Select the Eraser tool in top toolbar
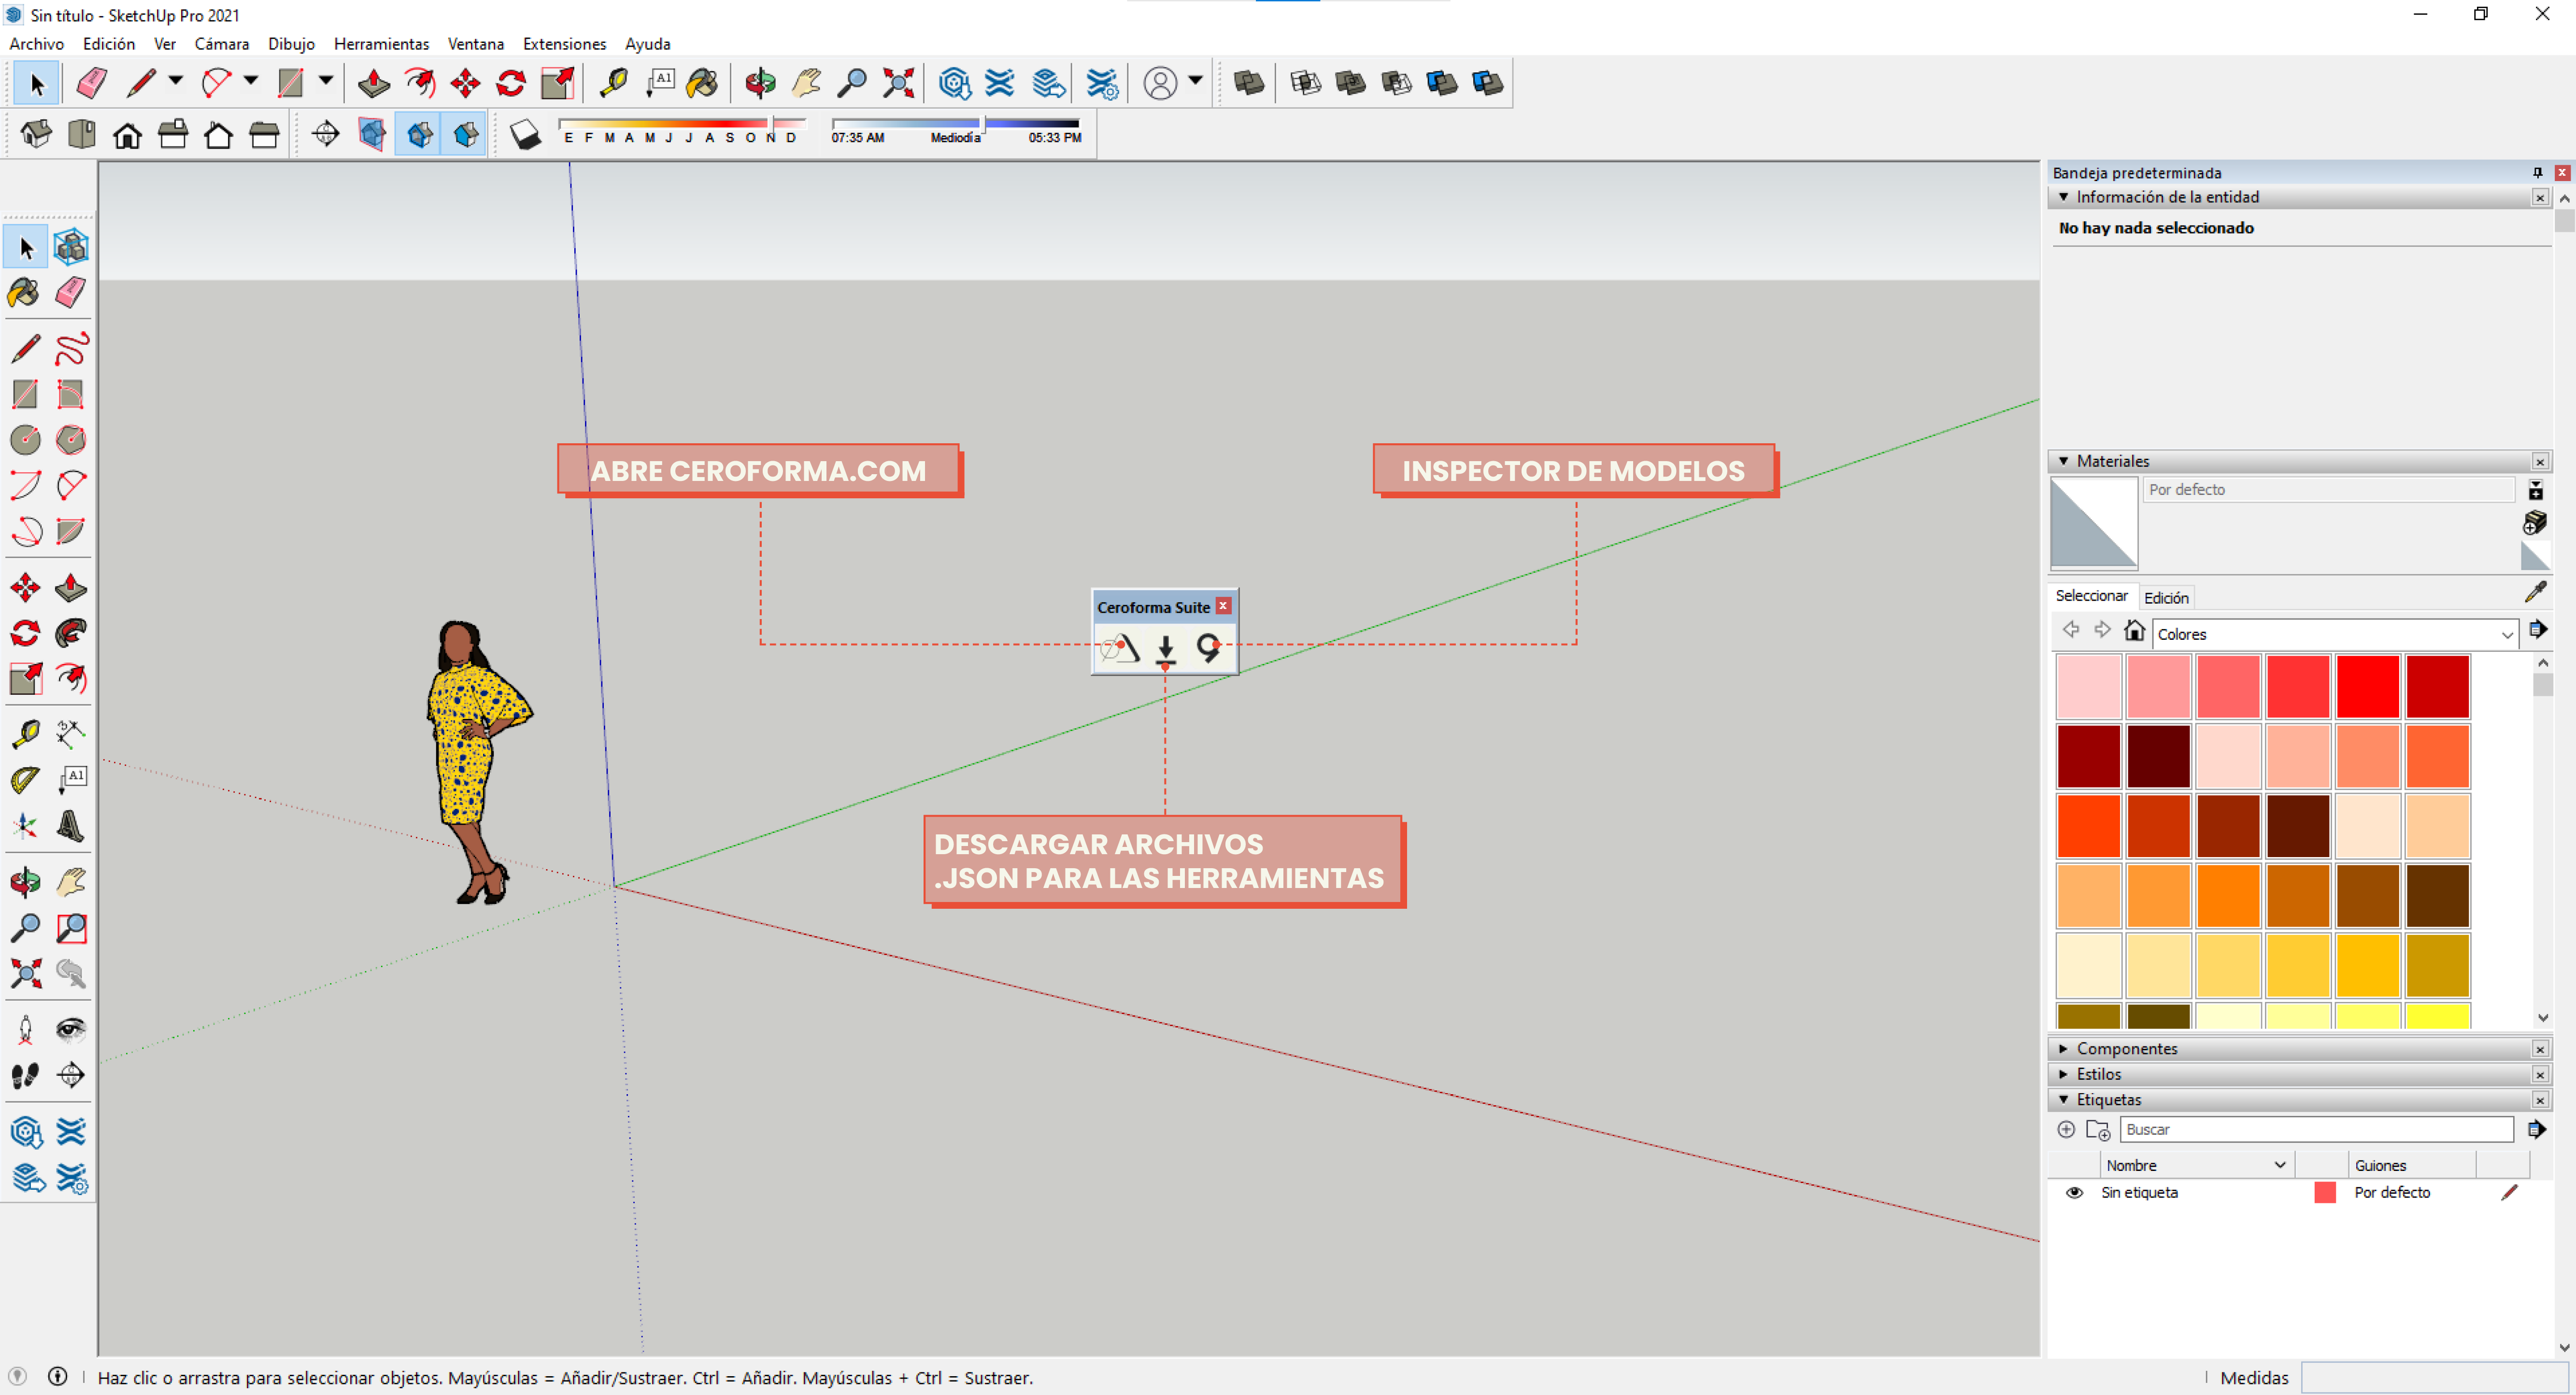Viewport: 2576px width, 1395px height. coord(91,83)
